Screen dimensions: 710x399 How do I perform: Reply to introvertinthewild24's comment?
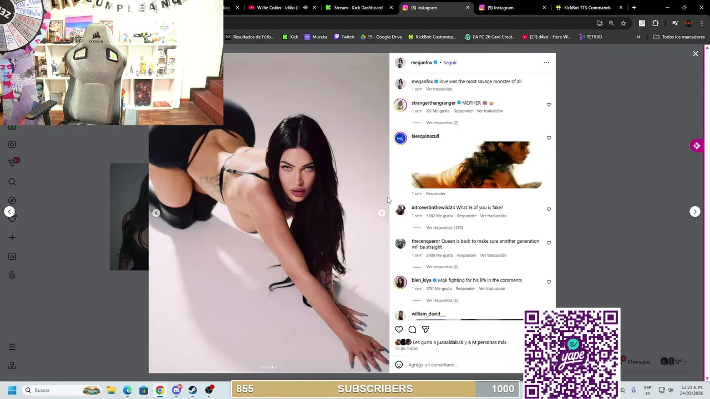pyautogui.click(x=466, y=216)
